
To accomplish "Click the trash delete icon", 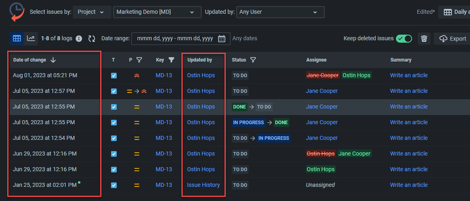I will [424, 39].
